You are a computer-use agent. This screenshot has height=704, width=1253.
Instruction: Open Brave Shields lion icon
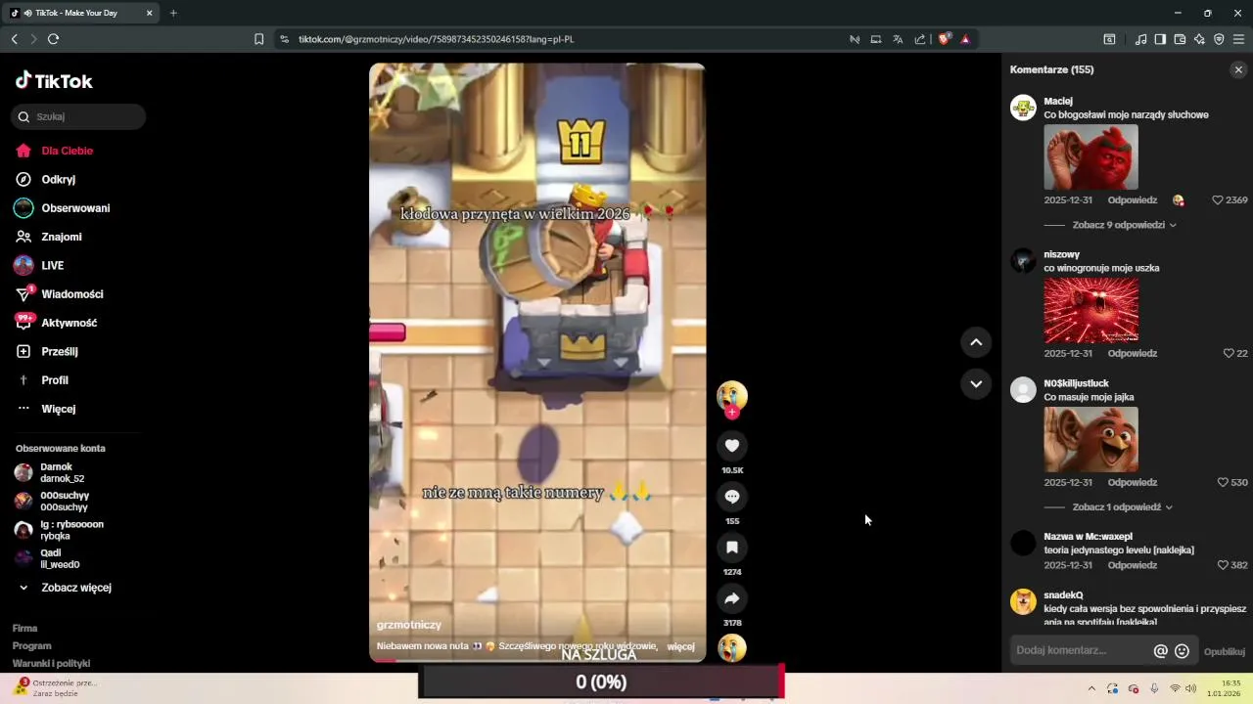coord(944,39)
